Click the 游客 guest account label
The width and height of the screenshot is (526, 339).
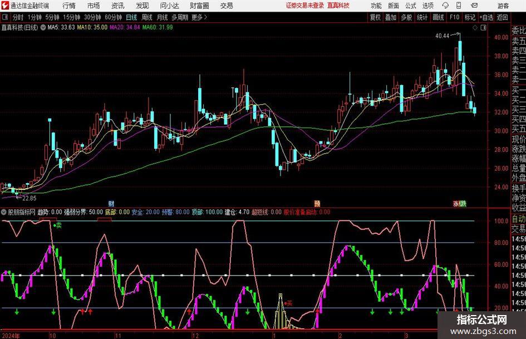click(x=503, y=6)
